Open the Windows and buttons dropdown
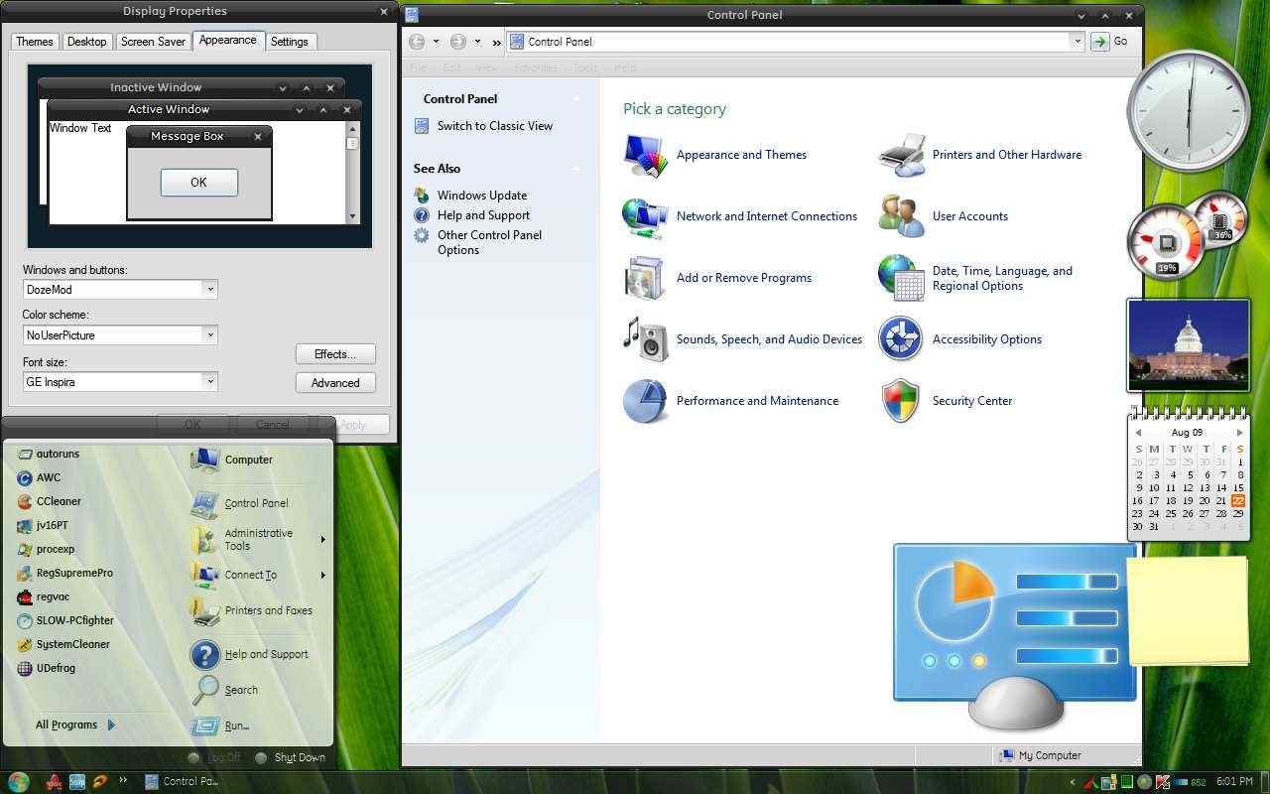 pyautogui.click(x=209, y=289)
